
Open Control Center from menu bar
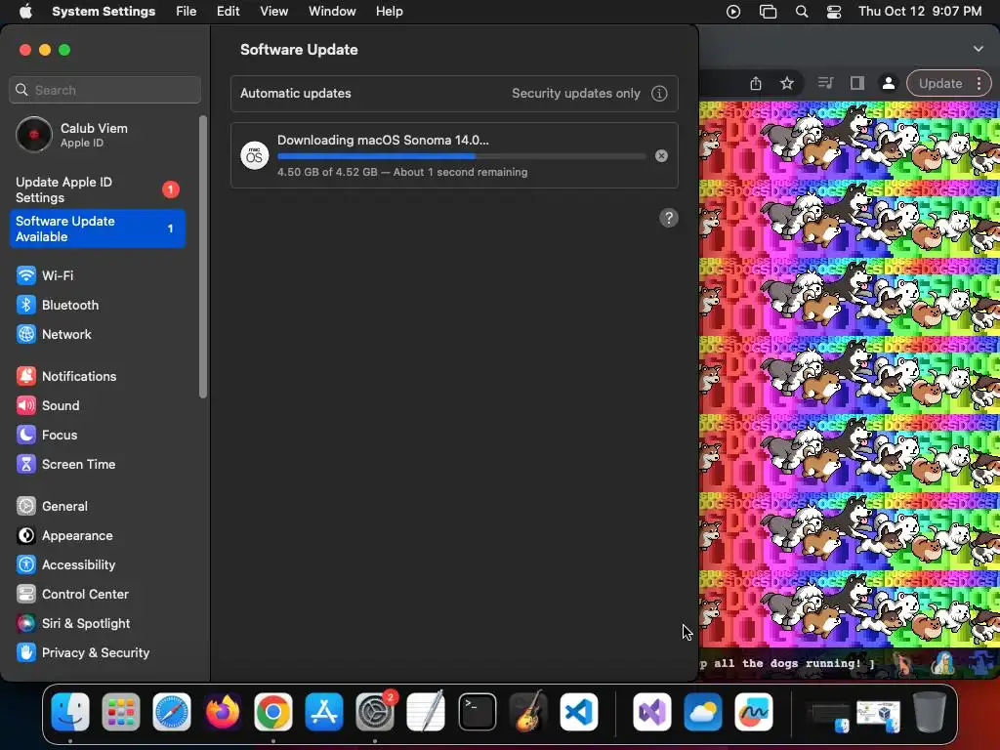point(834,12)
